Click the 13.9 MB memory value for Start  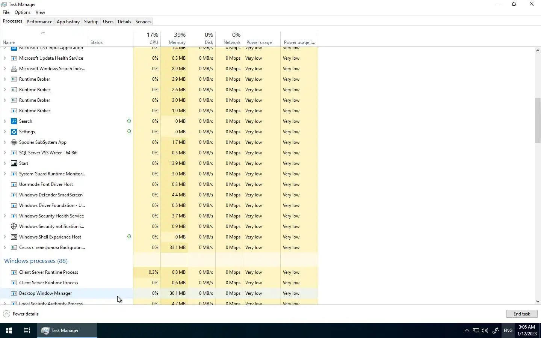click(177, 163)
